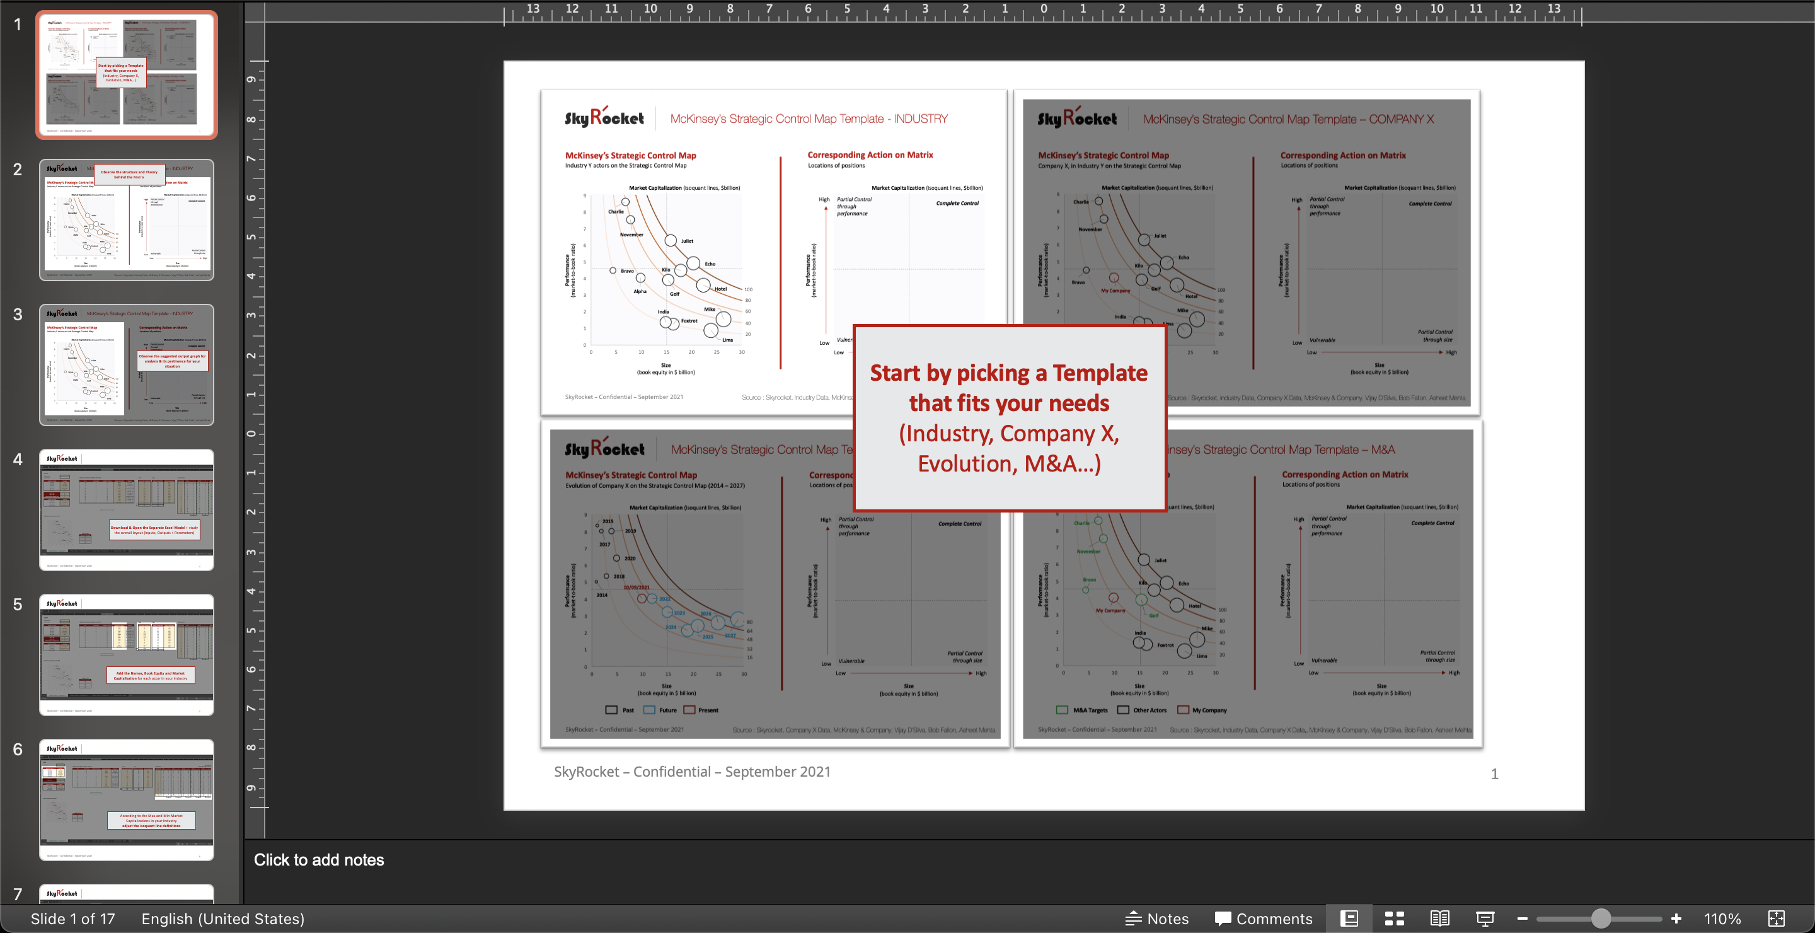
Task: Select partially visible slide 7 thumbnail
Action: pos(127,893)
